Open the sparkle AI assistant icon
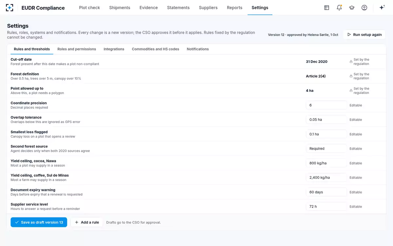This screenshot has width=393, height=246. [382, 8]
